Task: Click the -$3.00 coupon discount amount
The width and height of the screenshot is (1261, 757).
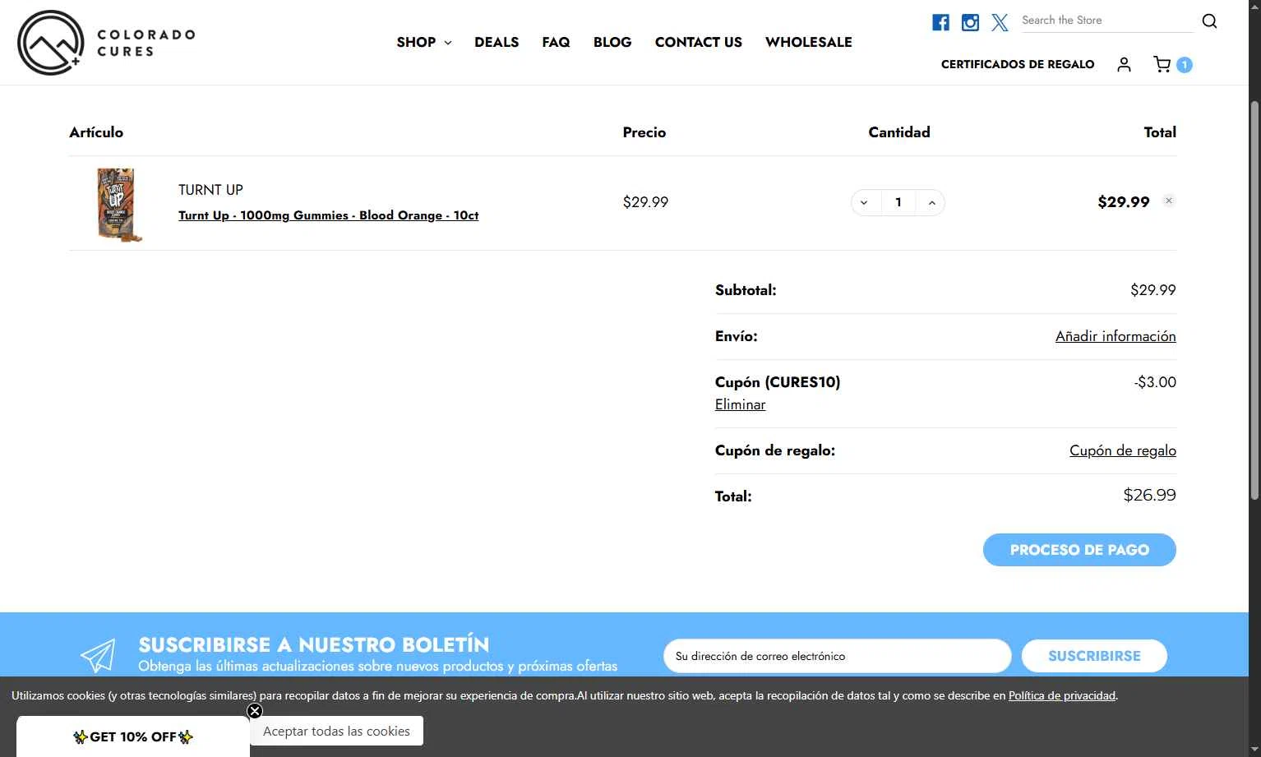Action: pyautogui.click(x=1155, y=382)
